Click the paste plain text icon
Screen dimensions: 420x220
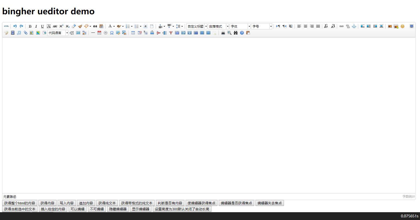coord(101,26)
